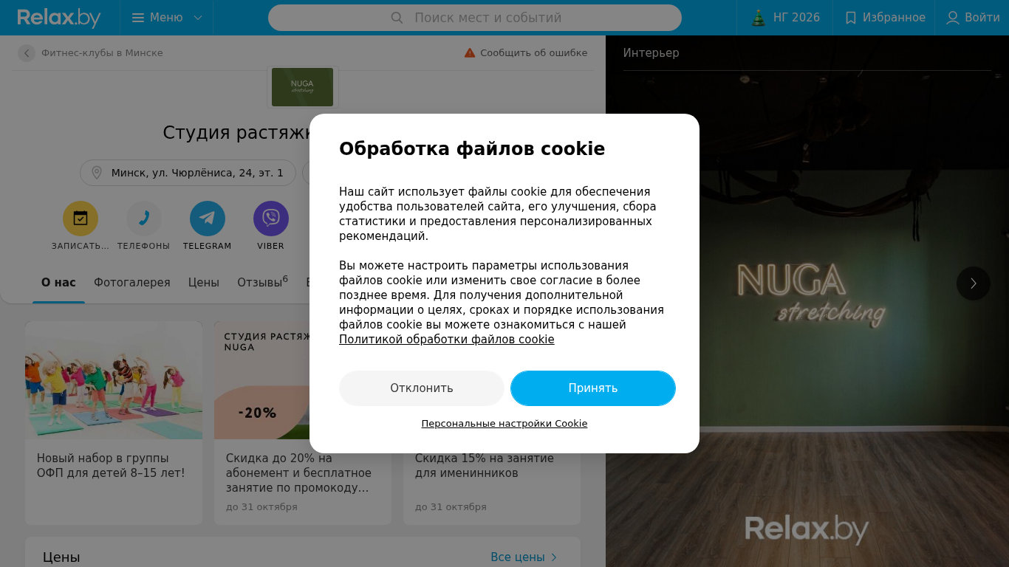Click the Relax.by logo in header
The image size is (1009, 567).
click(x=59, y=18)
